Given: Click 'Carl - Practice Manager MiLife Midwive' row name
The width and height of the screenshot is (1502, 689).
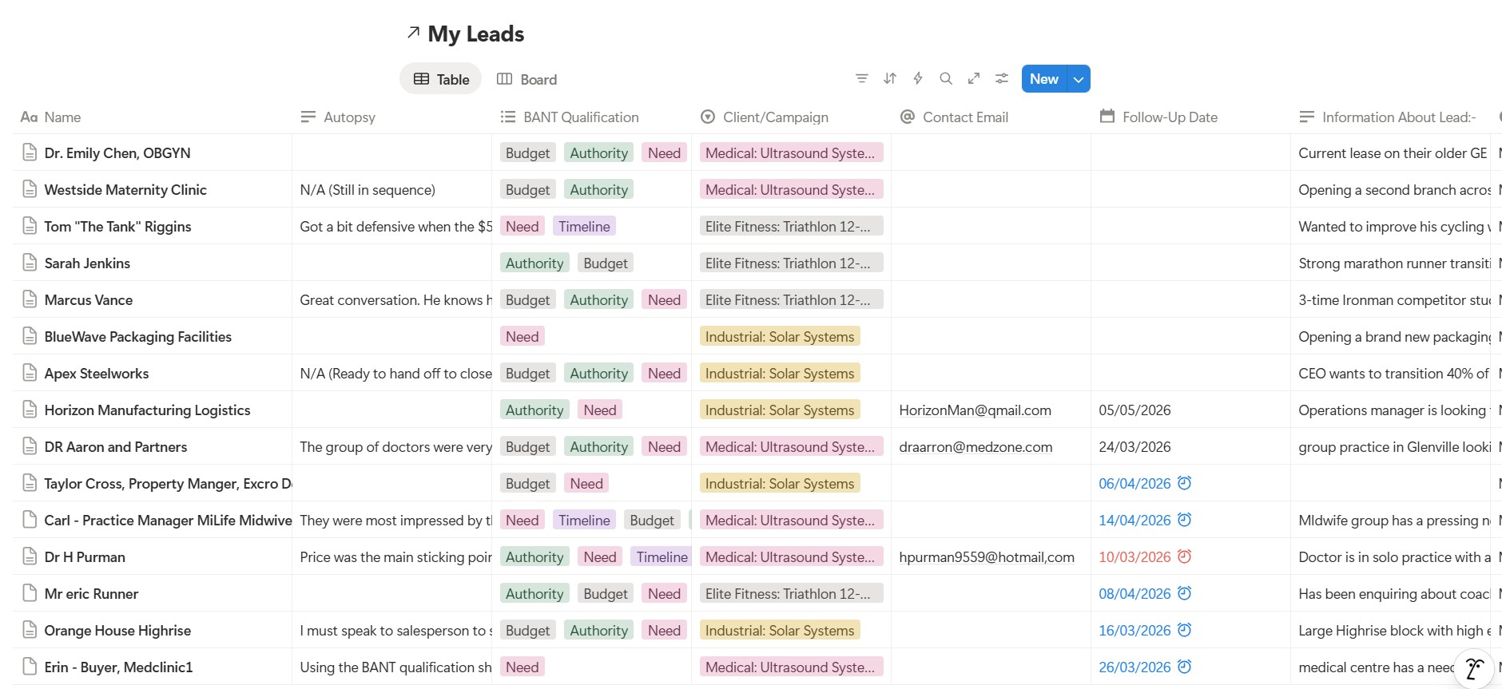Looking at the screenshot, I should [x=168, y=520].
